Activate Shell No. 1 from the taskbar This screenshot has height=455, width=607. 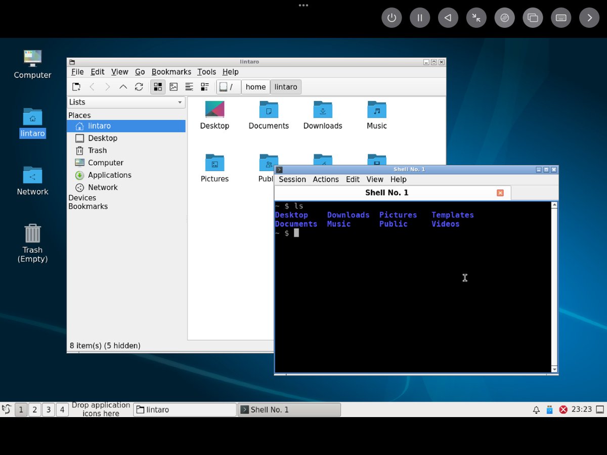pyautogui.click(x=289, y=409)
